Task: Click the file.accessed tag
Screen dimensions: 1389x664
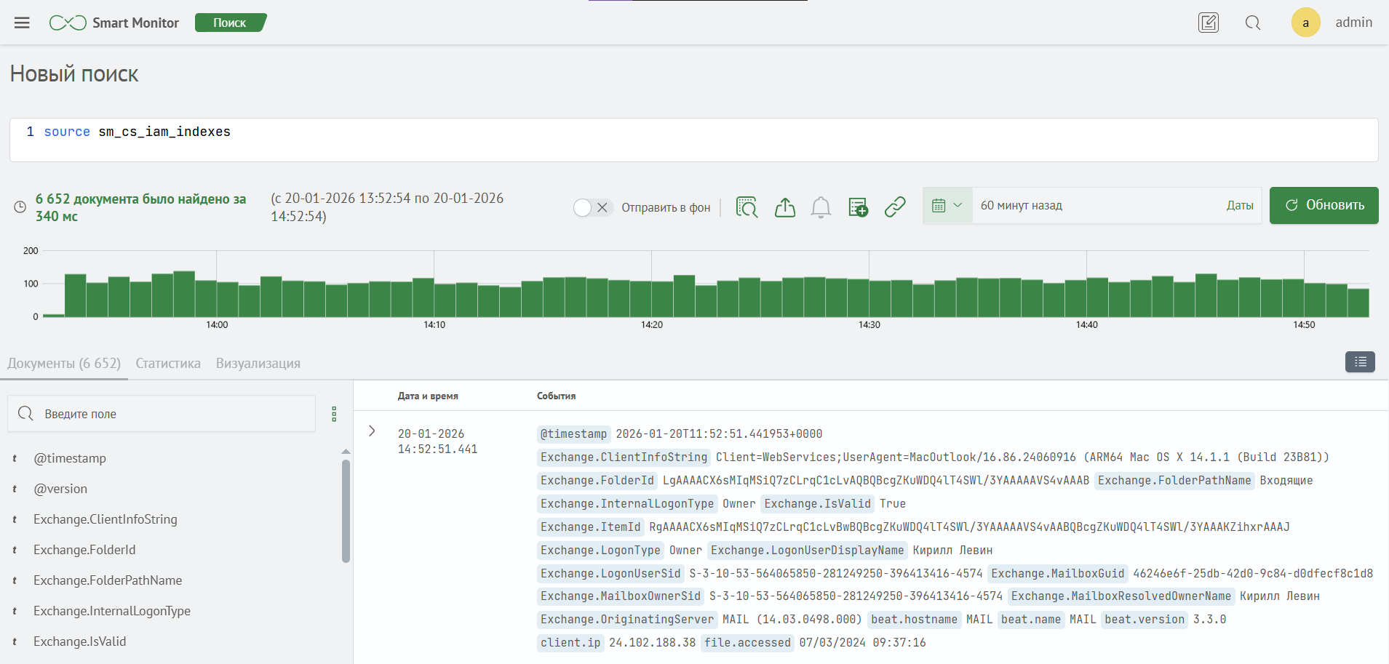Action: coord(747,643)
